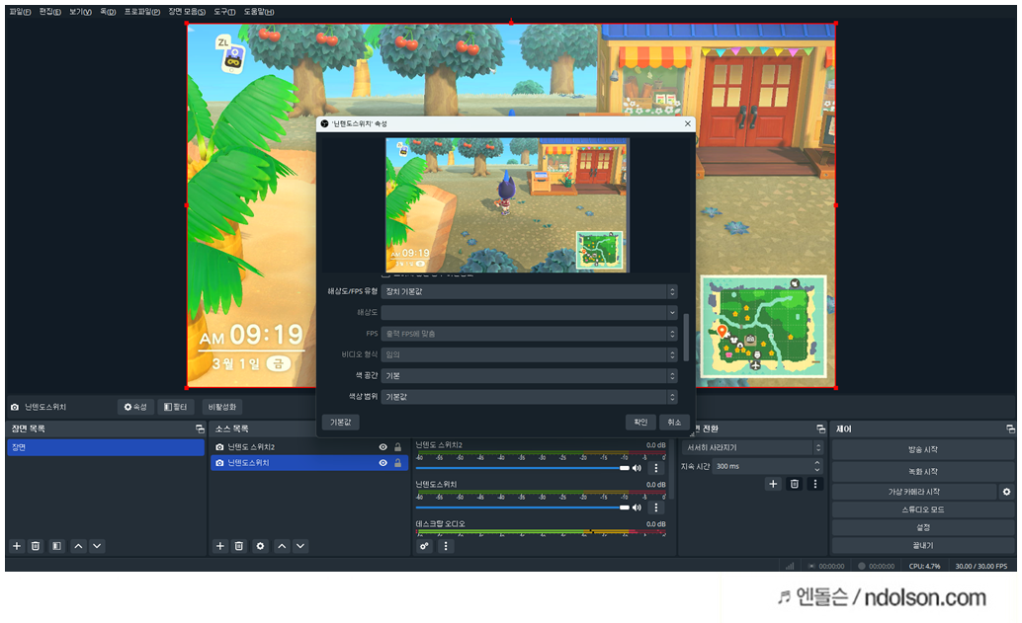The width and height of the screenshot is (1022, 623).
Task: Open the 해상도 dropdown
Action: (x=529, y=312)
